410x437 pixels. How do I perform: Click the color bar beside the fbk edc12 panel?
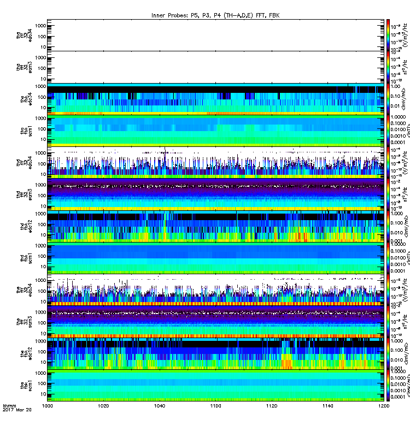coord(388,354)
